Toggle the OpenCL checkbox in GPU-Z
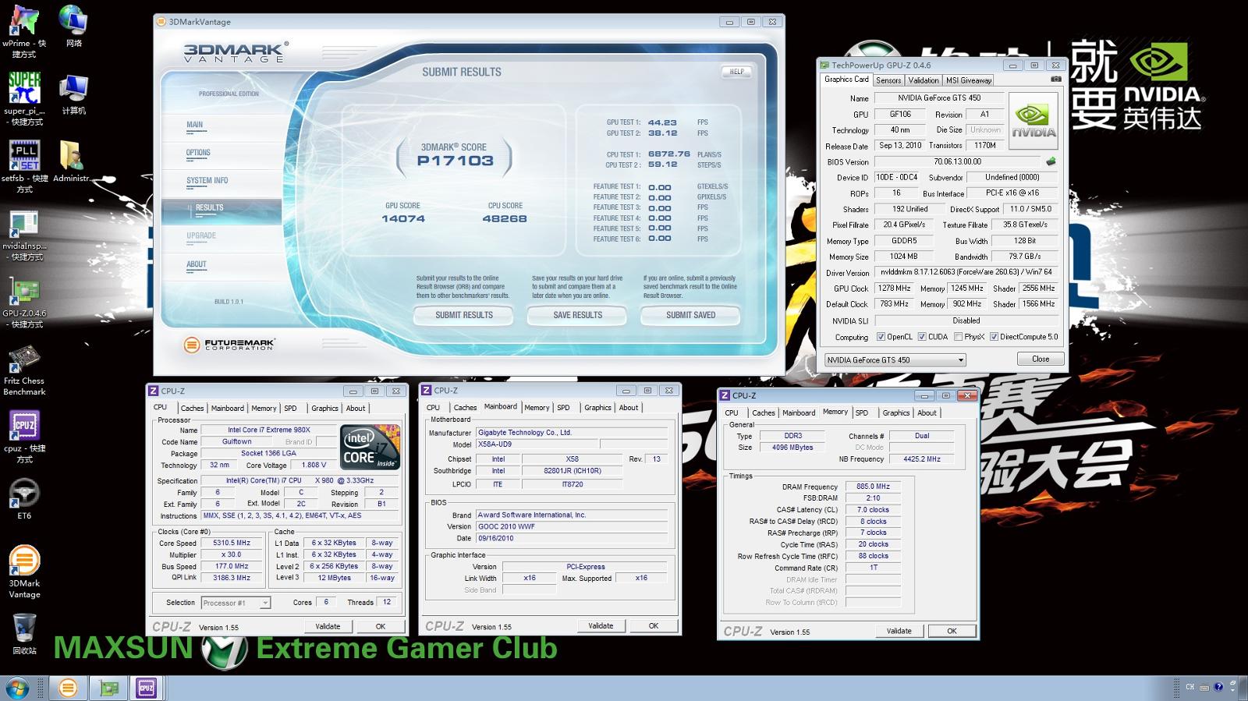The height and width of the screenshot is (701, 1248). point(881,337)
